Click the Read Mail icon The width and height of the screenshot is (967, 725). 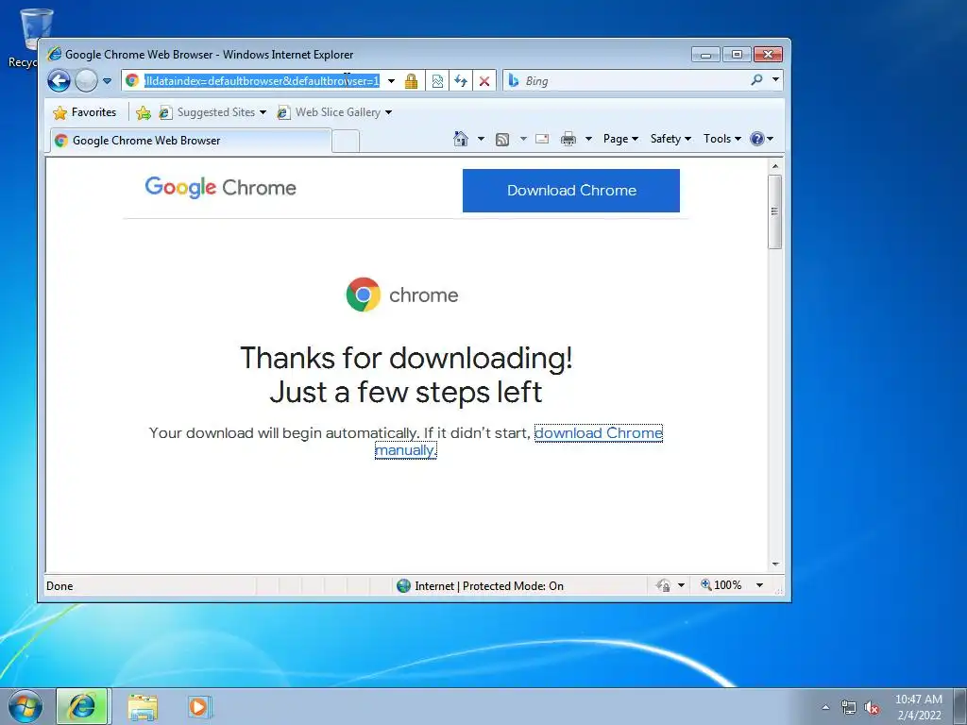(542, 139)
